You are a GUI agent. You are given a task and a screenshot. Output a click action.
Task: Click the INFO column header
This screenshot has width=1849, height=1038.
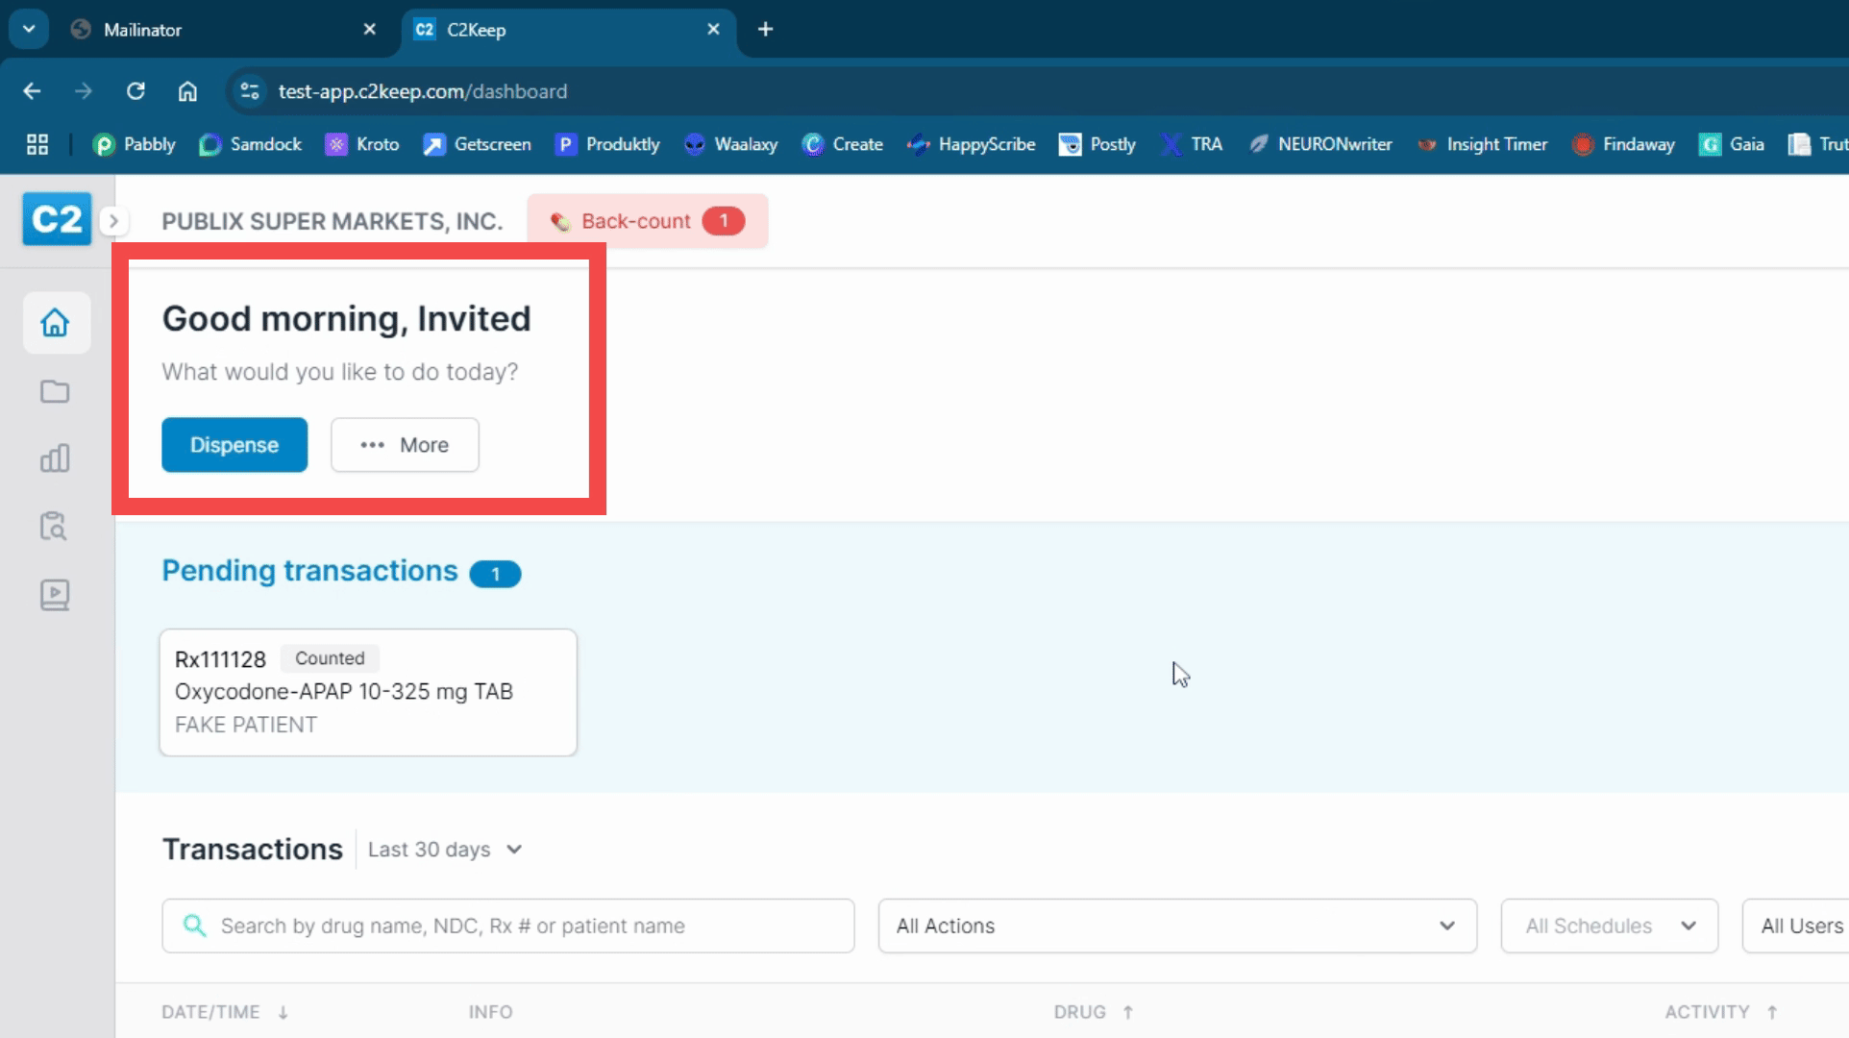click(490, 1012)
